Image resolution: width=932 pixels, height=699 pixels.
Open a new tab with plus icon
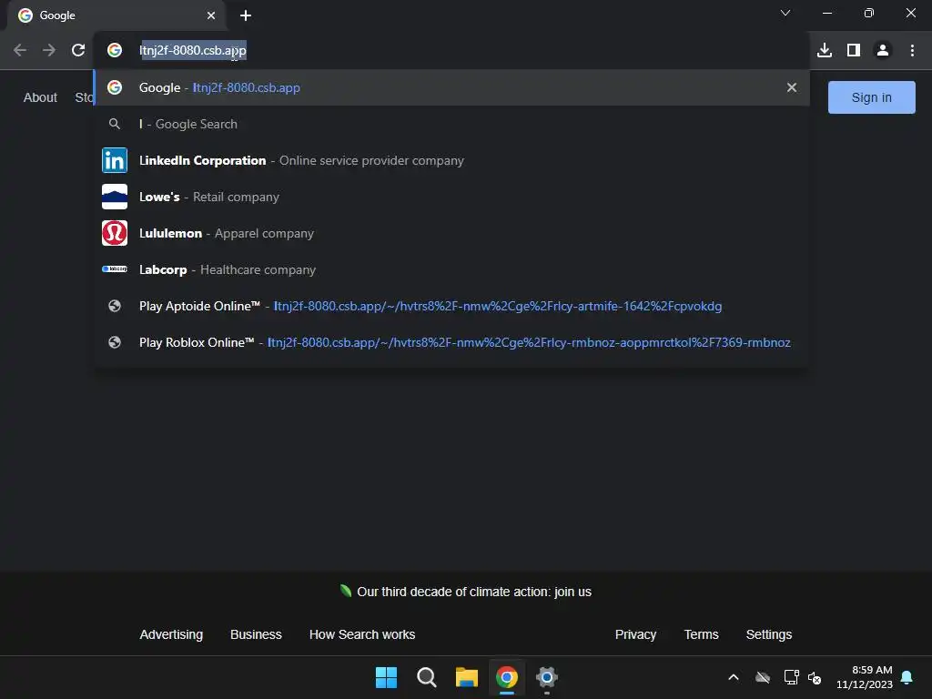pos(246,15)
